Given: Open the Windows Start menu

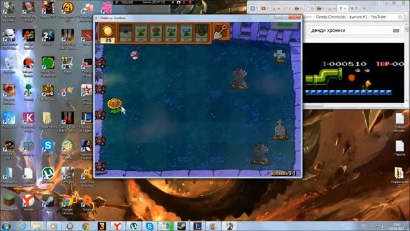Looking at the screenshot, I should click(6, 227).
